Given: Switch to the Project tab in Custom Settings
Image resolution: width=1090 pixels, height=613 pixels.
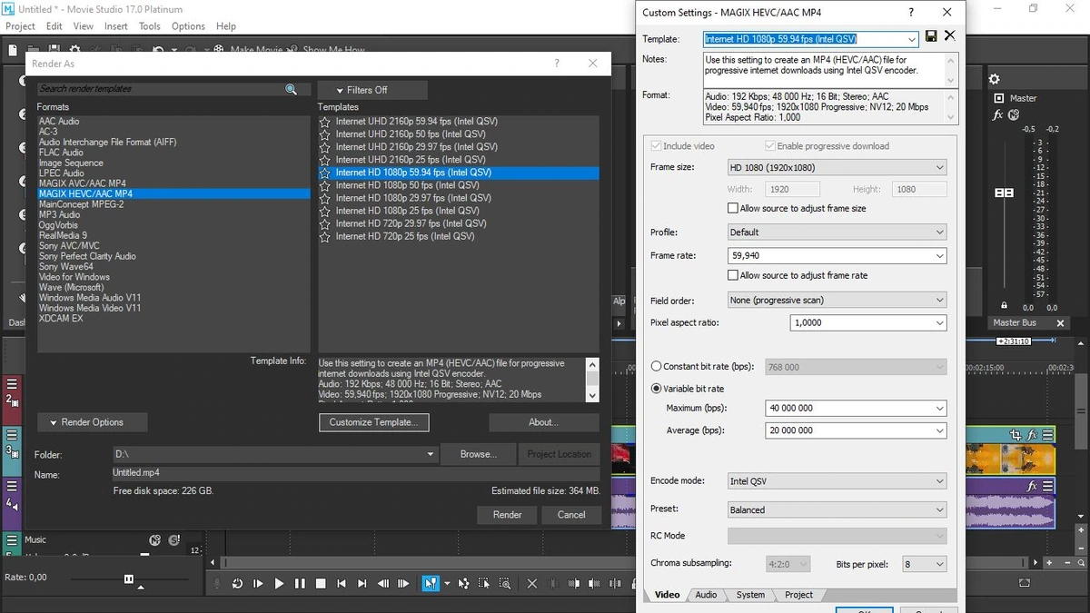Looking at the screenshot, I should [x=798, y=595].
